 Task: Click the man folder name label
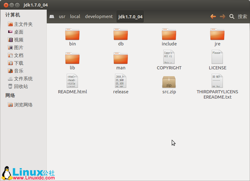click(x=121, y=68)
